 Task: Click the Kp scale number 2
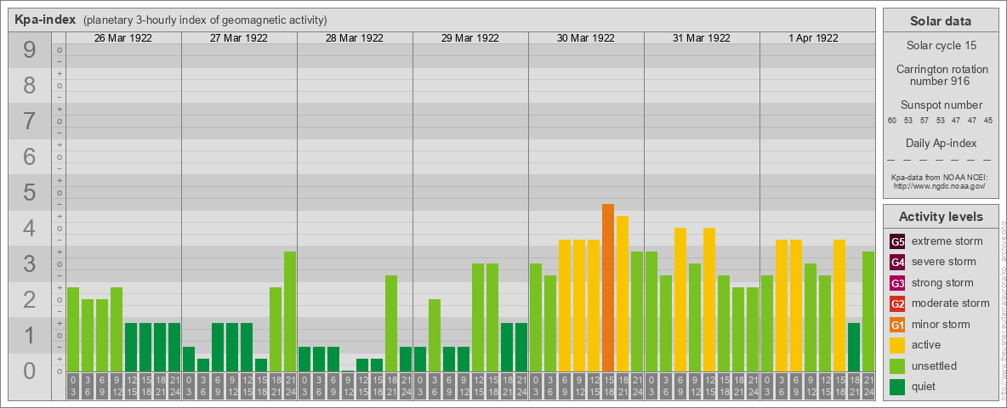point(30,299)
